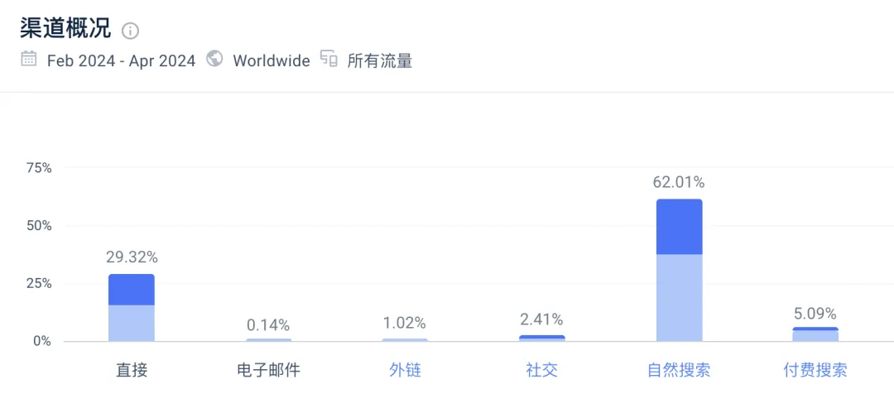This screenshot has width=894, height=413.
Task: Click the 付费搜索 bar in the chart
Action: [x=815, y=334]
